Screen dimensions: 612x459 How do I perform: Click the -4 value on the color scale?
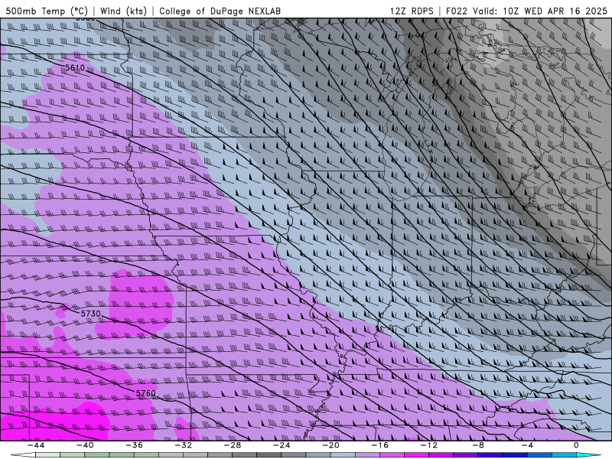click(527, 445)
